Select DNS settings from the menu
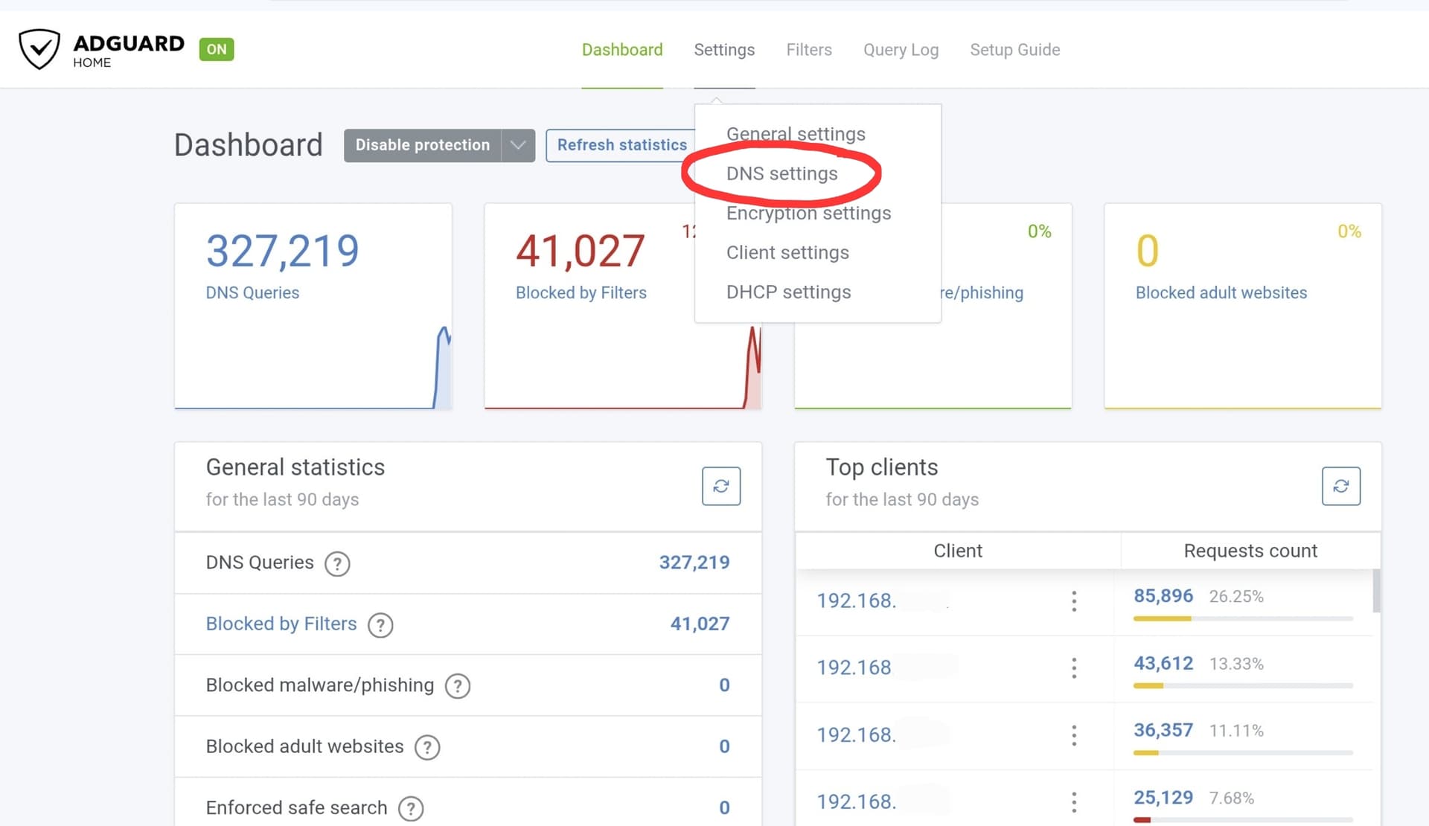Viewport: 1429px width, 826px height. [781, 173]
